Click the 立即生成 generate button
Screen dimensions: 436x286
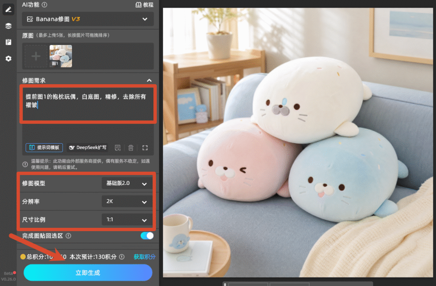coord(88,273)
